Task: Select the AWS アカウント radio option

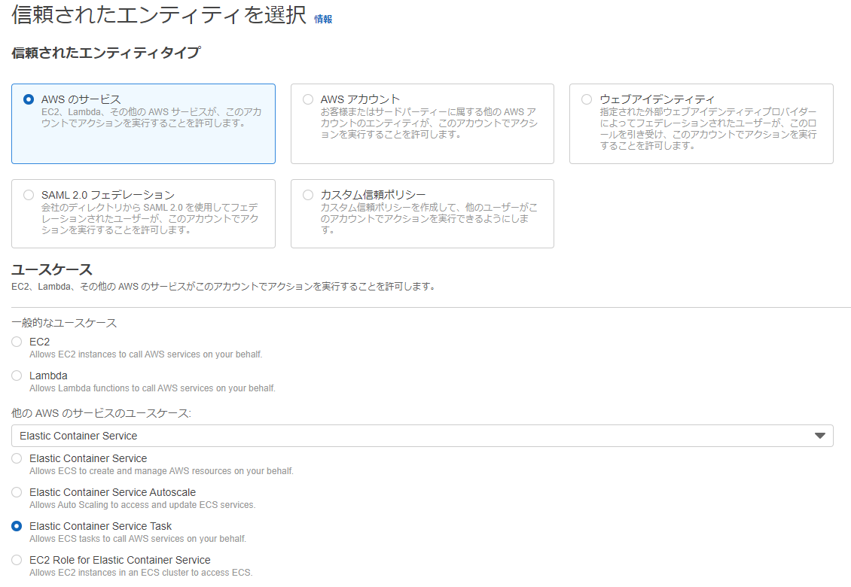Action: [308, 99]
